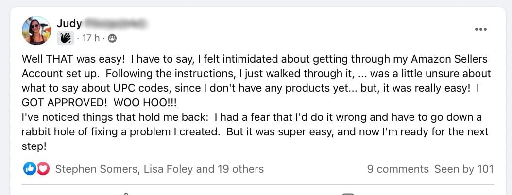Show the 19 others who reacted

tap(238, 169)
